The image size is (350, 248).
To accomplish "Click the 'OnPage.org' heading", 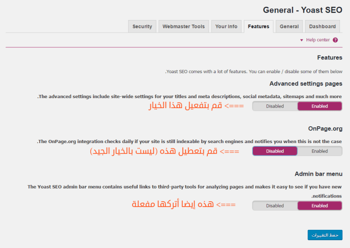I will click(x=325, y=129).
